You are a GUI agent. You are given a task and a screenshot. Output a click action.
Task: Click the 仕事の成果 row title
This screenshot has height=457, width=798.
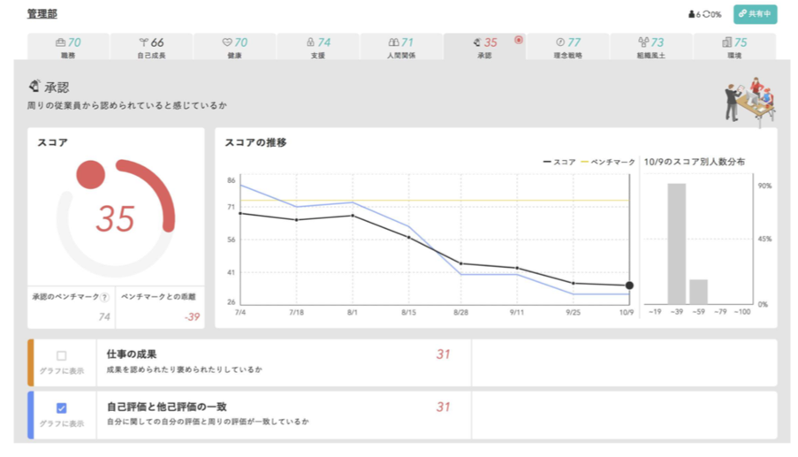point(132,354)
